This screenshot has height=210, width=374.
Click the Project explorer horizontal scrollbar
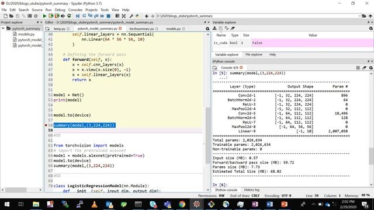click(x=16, y=190)
